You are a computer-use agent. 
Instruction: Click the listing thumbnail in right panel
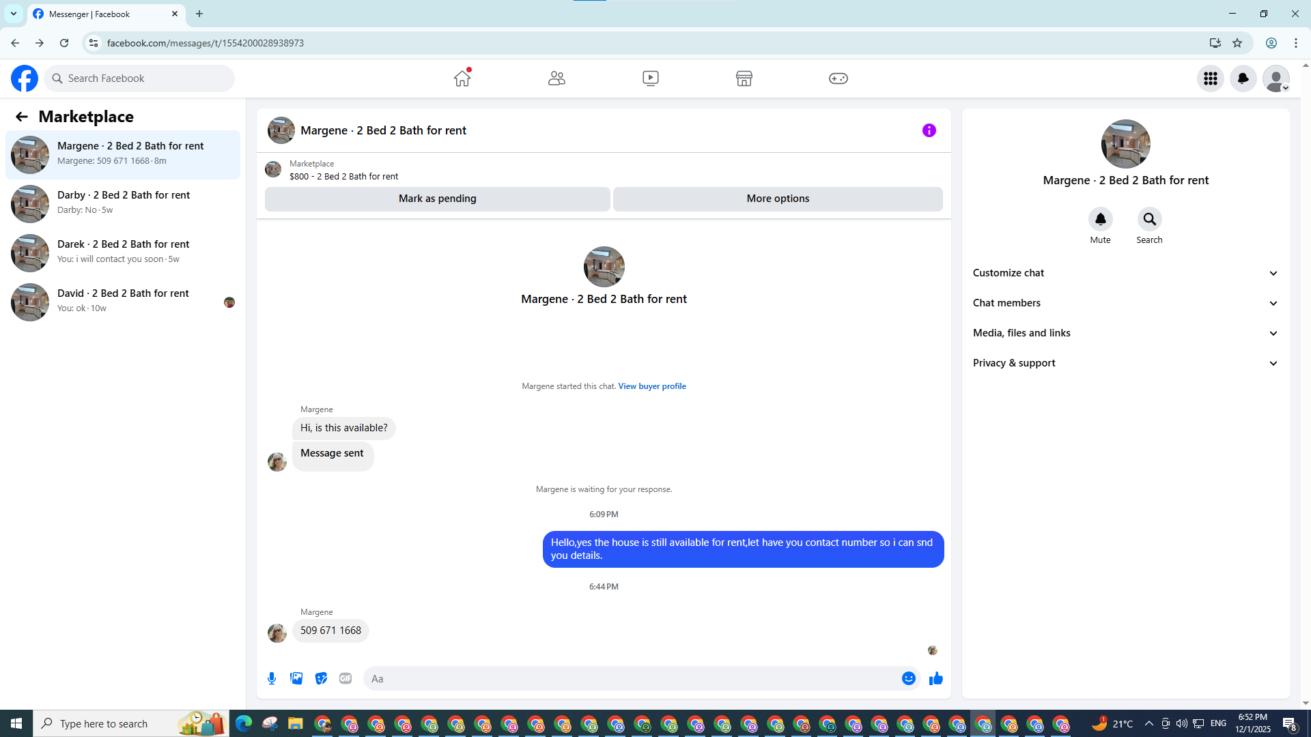pos(1126,144)
